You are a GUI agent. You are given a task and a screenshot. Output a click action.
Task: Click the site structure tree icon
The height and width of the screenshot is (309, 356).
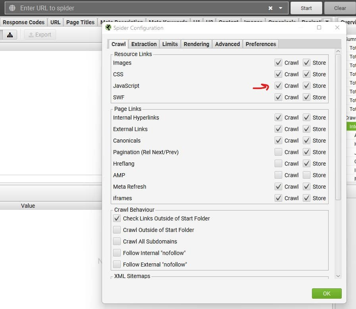pos(10,35)
